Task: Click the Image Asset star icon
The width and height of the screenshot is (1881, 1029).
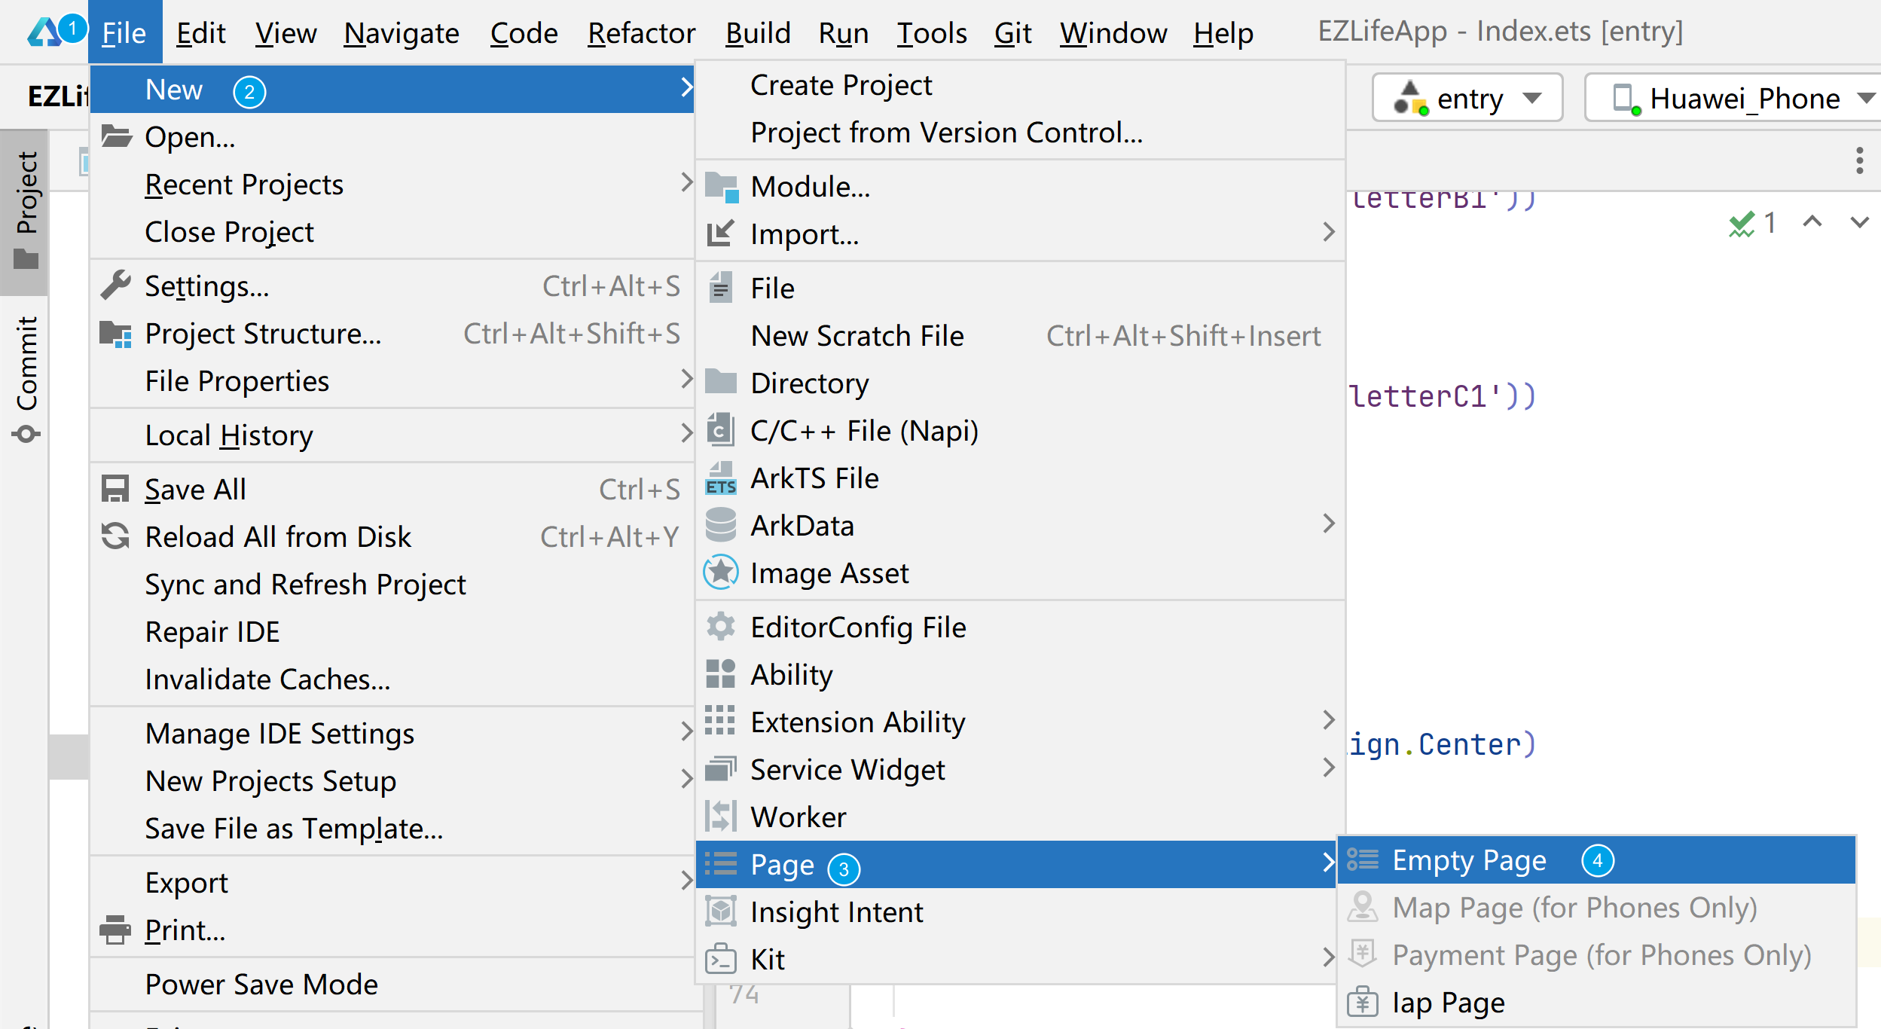Action: coord(720,573)
